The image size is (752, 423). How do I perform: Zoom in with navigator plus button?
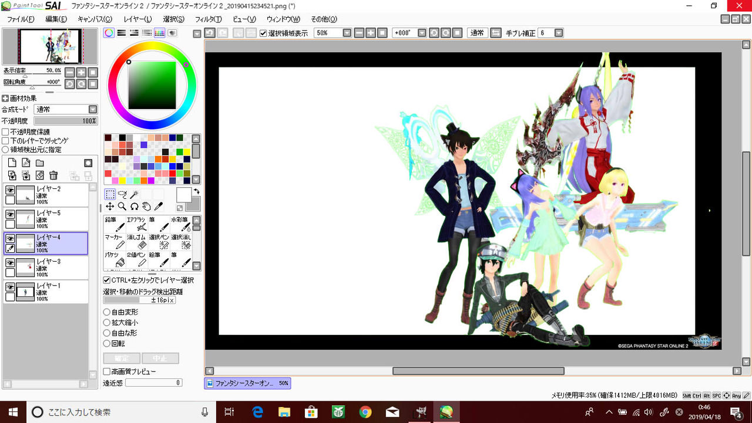pos(81,72)
